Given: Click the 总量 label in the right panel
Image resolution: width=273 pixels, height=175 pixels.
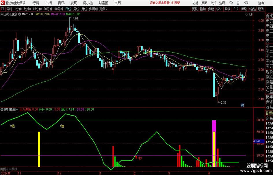Looking at the screenshot, I should coord(269,87).
